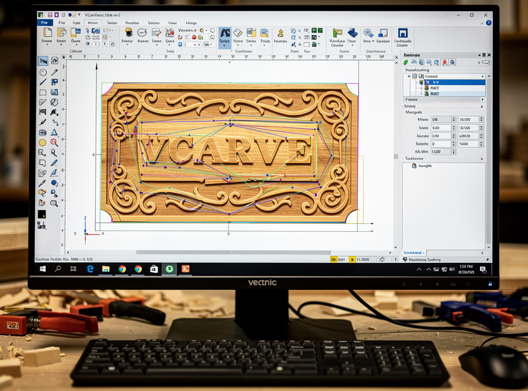Open the notification center icon in the tray
The width and height of the screenshot is (528, 391).
click(x=483, y=269)
